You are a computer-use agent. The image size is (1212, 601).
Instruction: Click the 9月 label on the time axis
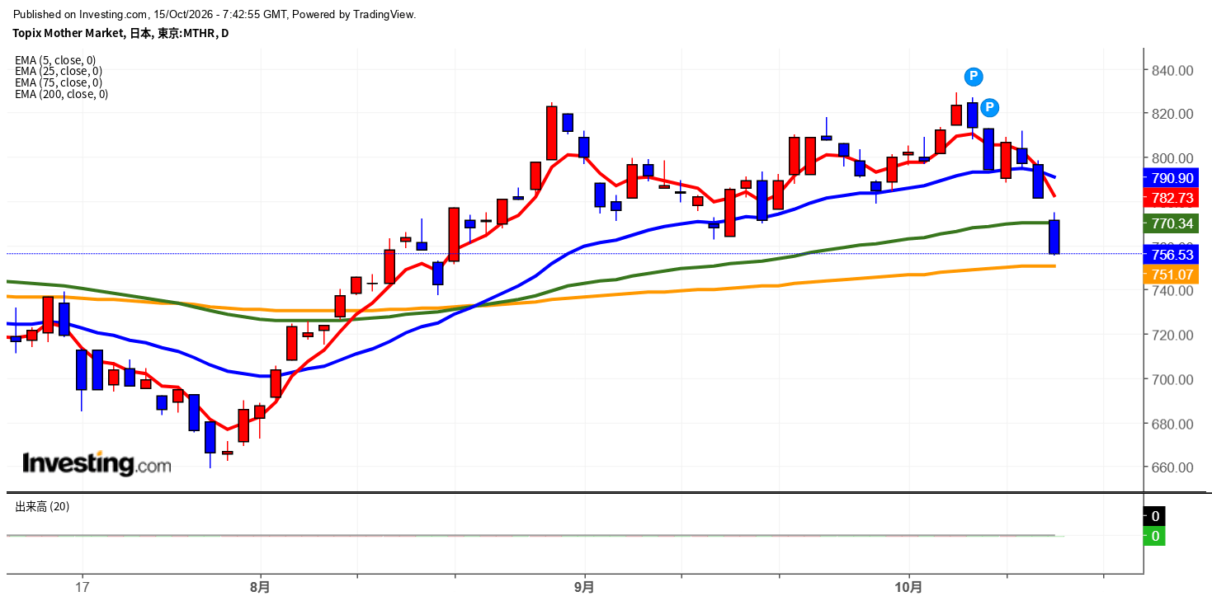coord(584,588)
